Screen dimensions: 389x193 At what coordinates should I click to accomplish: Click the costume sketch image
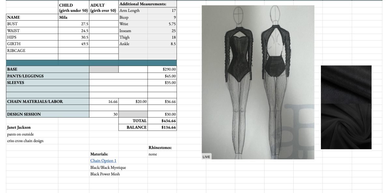[x=258, y=82]
